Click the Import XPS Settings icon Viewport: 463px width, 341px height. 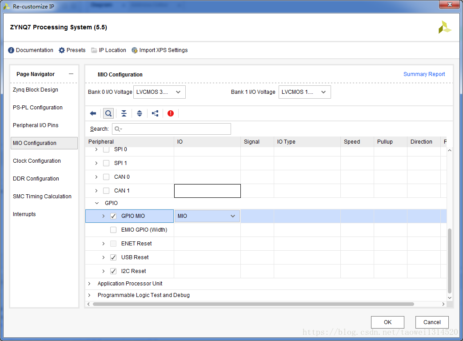pyautogui.click(x=134, y=50)
